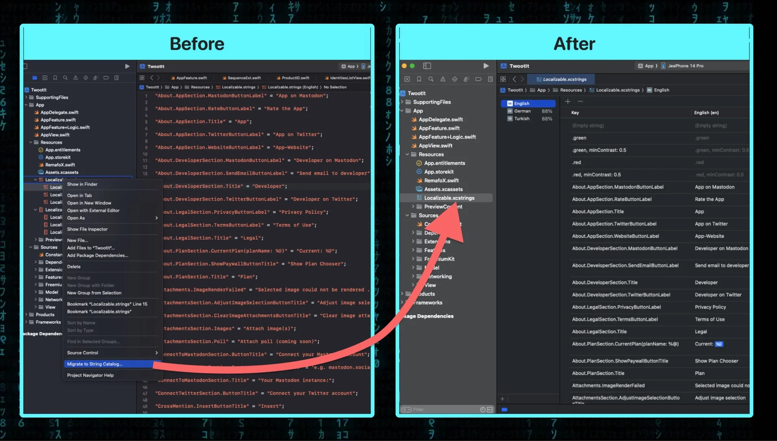Click the back navigation arrow
The width and height of the screenshot is (777, 441).
point(514,79)
